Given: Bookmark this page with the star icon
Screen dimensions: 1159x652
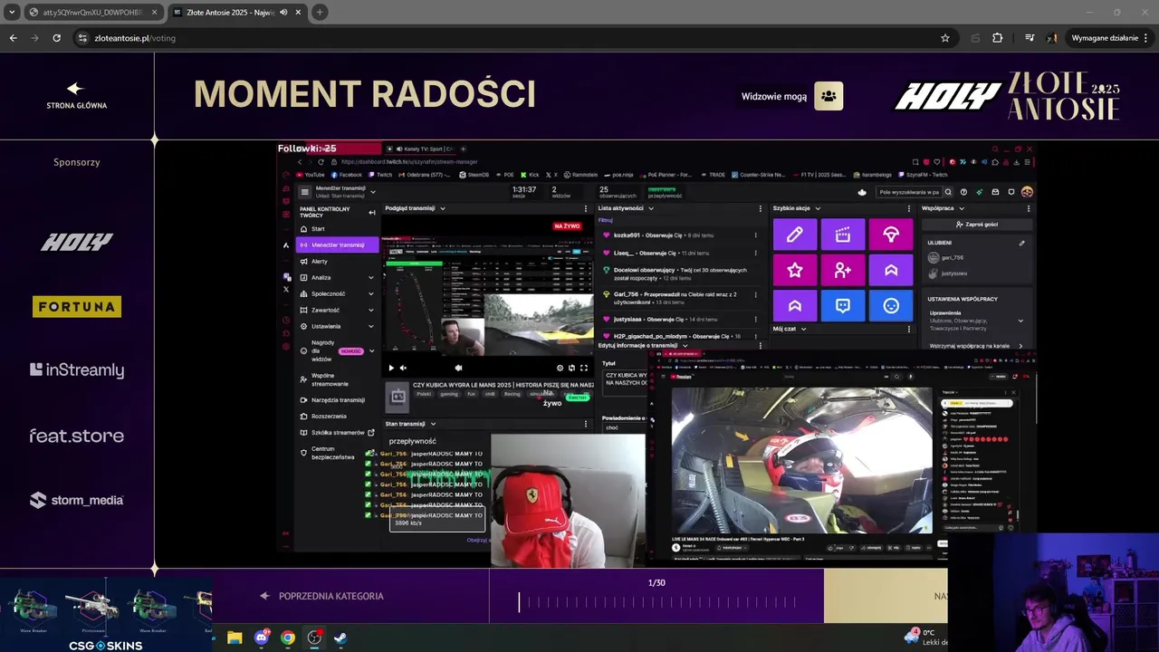Looking at the screenshot, I should click(x=945, y=38).
